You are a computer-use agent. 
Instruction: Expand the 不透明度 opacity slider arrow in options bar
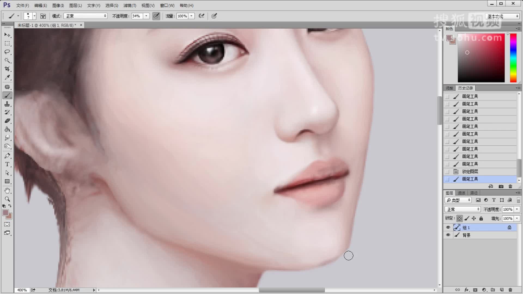146,16
